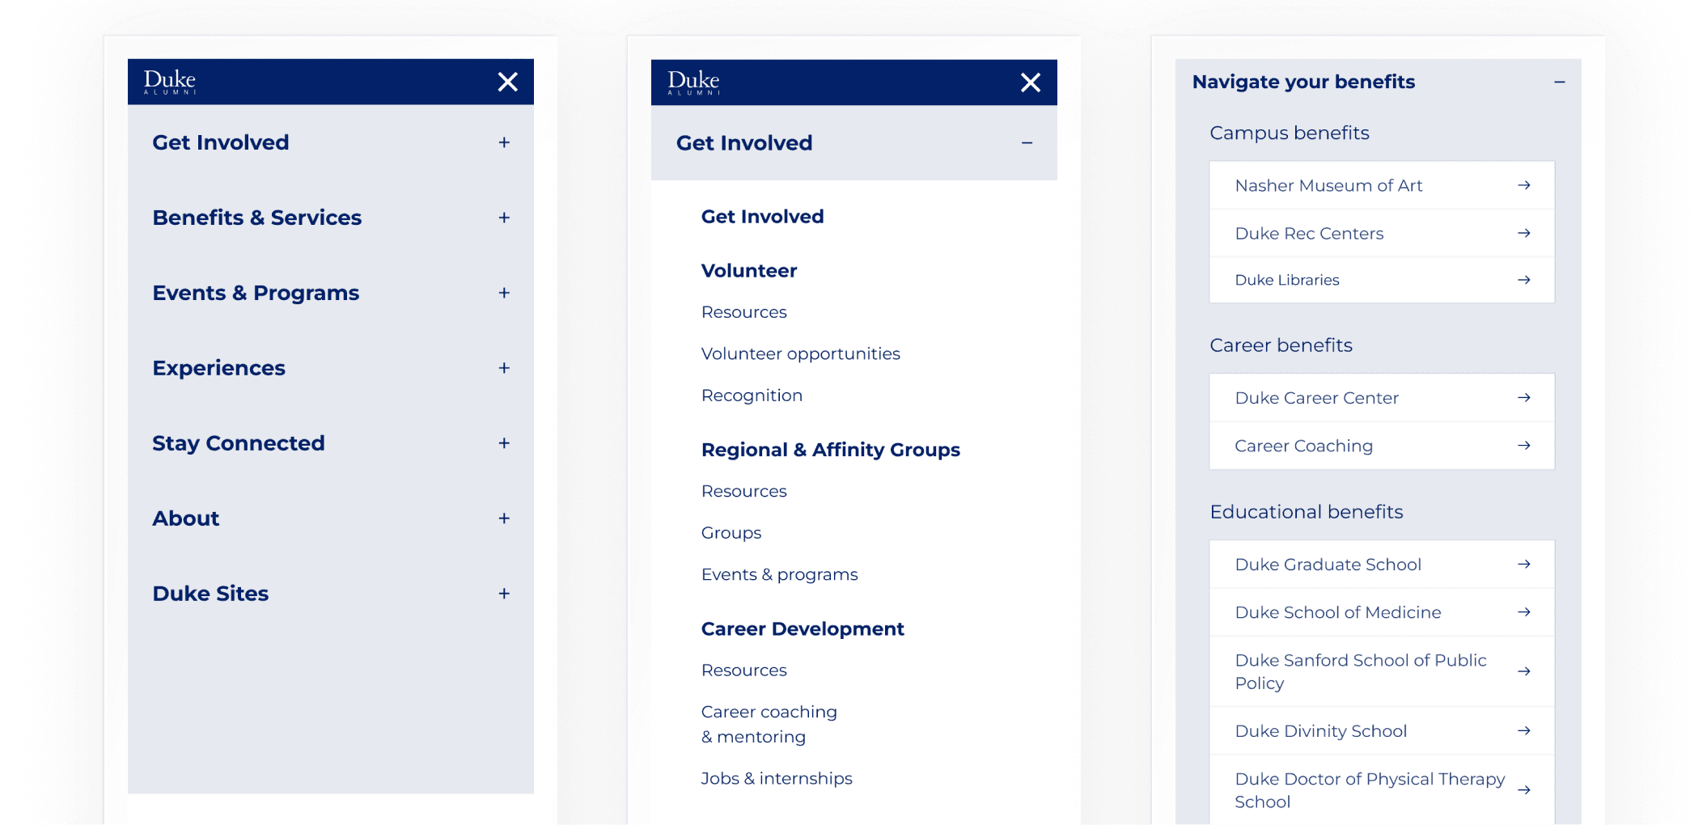Expand Get Involved plus icon in left panel
Image resolution: width=1707 pixels, height=825 pixels.
[504, 142]
